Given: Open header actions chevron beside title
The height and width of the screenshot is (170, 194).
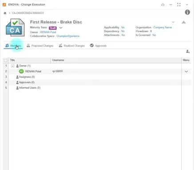Looking at the screenshot, I should 173,22.
